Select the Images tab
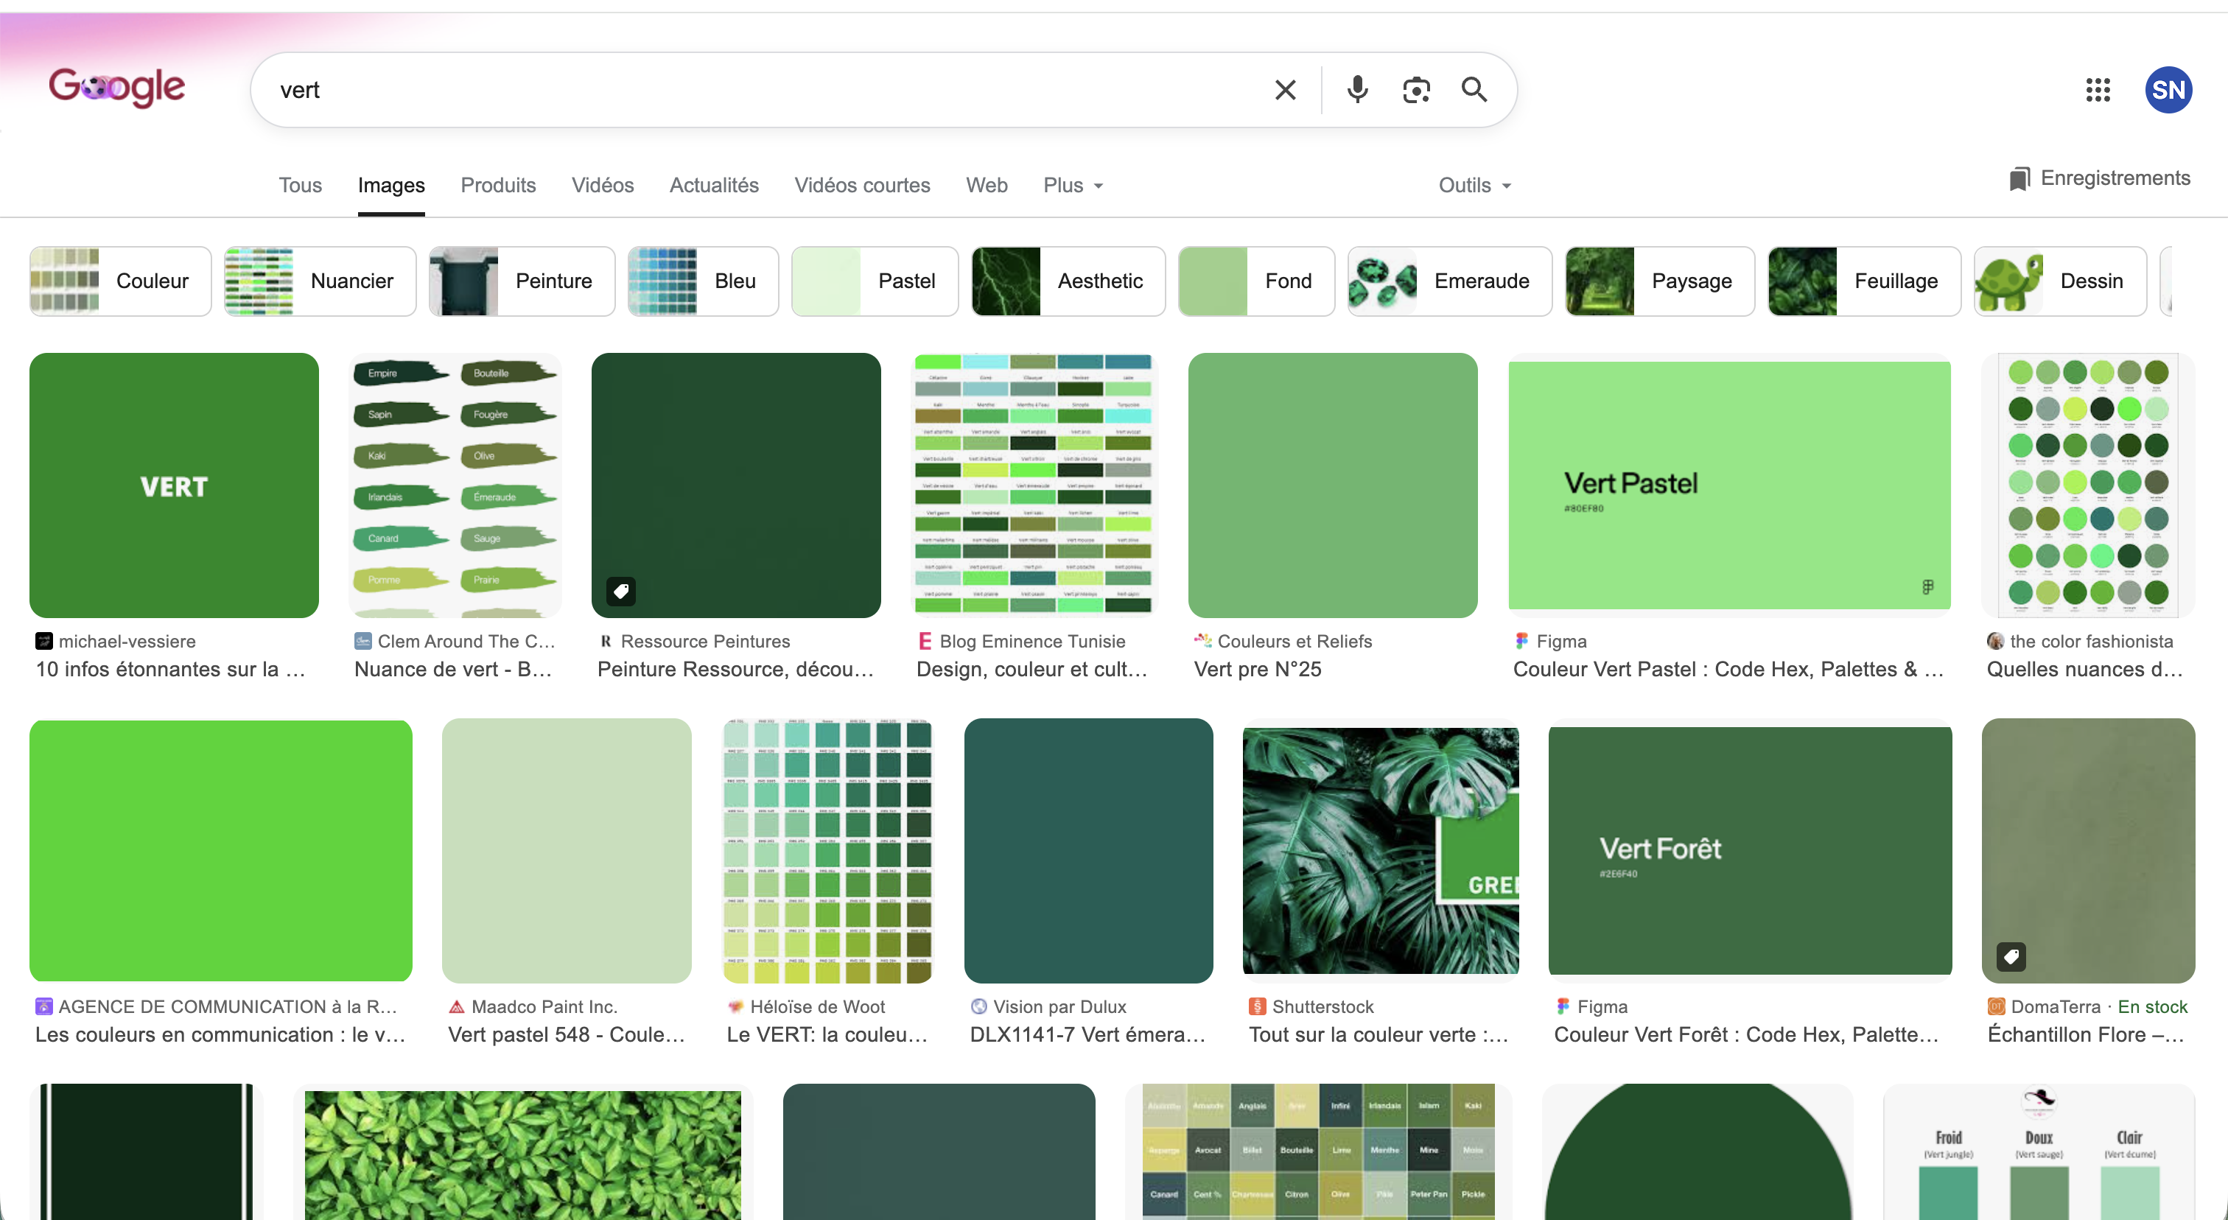Screen dimensions: 2228x1220 tap(392, 185)
